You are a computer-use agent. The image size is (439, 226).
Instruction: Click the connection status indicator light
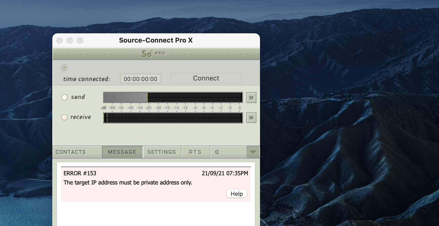coord(64,68)
